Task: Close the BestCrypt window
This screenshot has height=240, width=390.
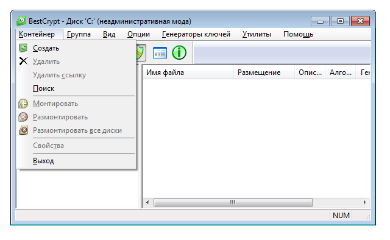Action: [x=360, y=21]
